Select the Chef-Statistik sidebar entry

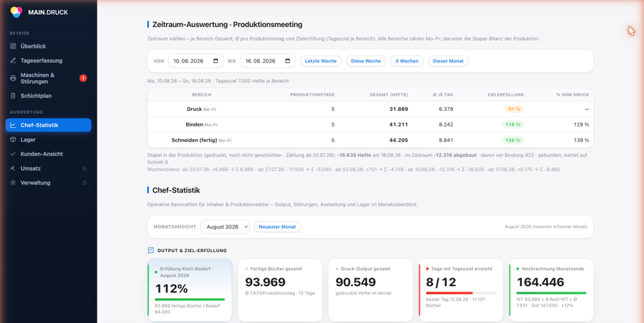48,125
